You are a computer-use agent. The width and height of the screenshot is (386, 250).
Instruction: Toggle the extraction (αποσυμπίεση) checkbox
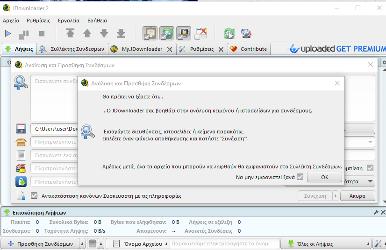pyautogui.click(x=370, y=168)
